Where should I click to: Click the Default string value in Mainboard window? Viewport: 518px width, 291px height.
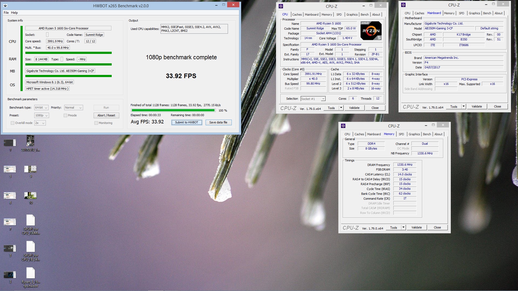click(489, 28)
